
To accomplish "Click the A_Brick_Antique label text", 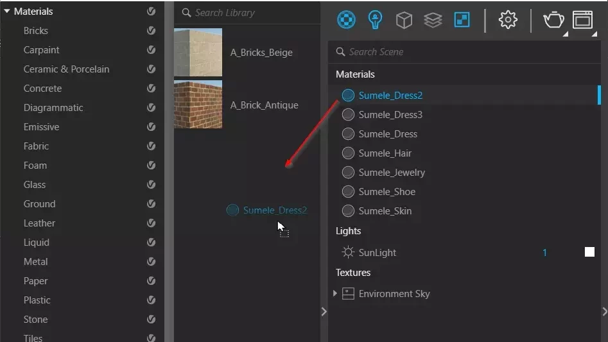I will (x=264, y=105).
